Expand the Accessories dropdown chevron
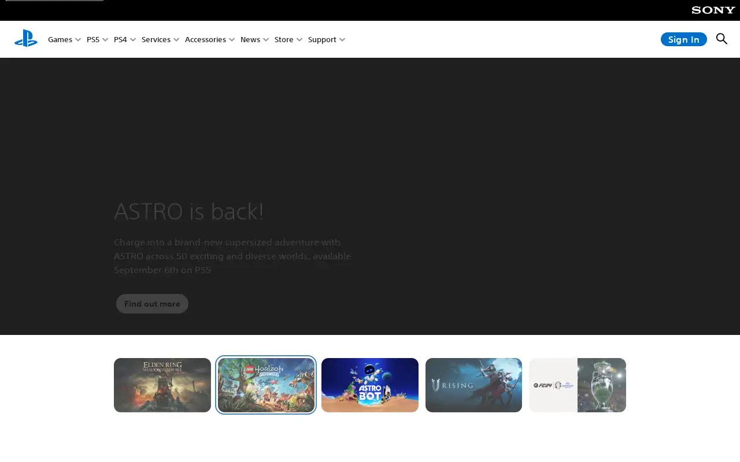 click(x=232, y=39)
